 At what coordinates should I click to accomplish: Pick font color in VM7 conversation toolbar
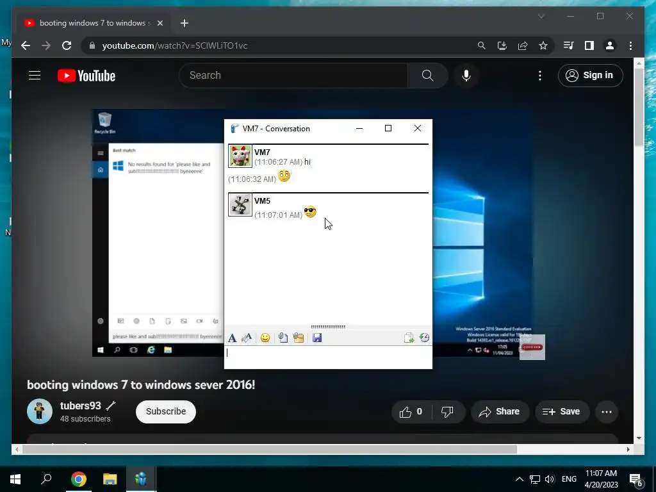(x=247, y=338)
